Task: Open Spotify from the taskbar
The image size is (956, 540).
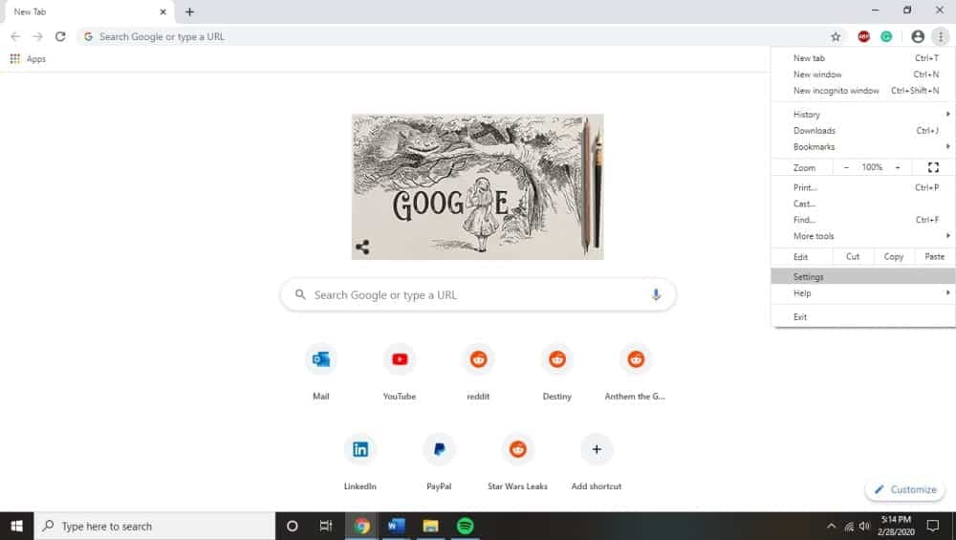Action: tap(465, 526)
